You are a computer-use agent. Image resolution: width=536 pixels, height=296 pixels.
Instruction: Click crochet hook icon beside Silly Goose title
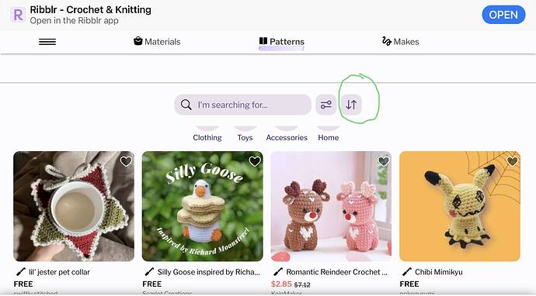[149, 272]
